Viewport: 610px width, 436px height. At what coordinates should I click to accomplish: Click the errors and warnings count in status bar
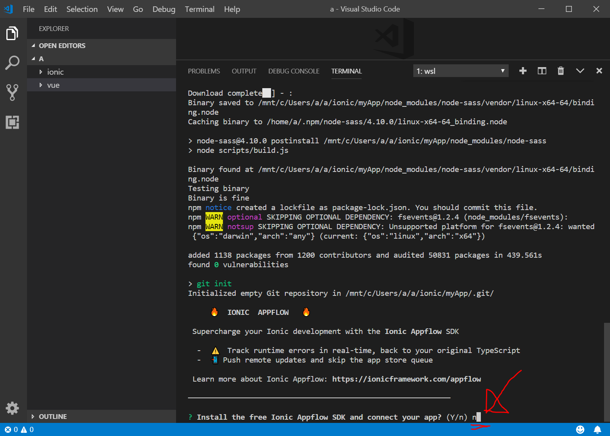pos(19,430)
